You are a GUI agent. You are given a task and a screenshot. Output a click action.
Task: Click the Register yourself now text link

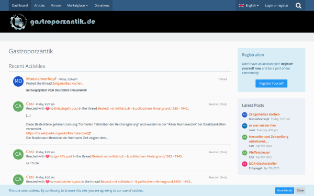pos(267,66)
